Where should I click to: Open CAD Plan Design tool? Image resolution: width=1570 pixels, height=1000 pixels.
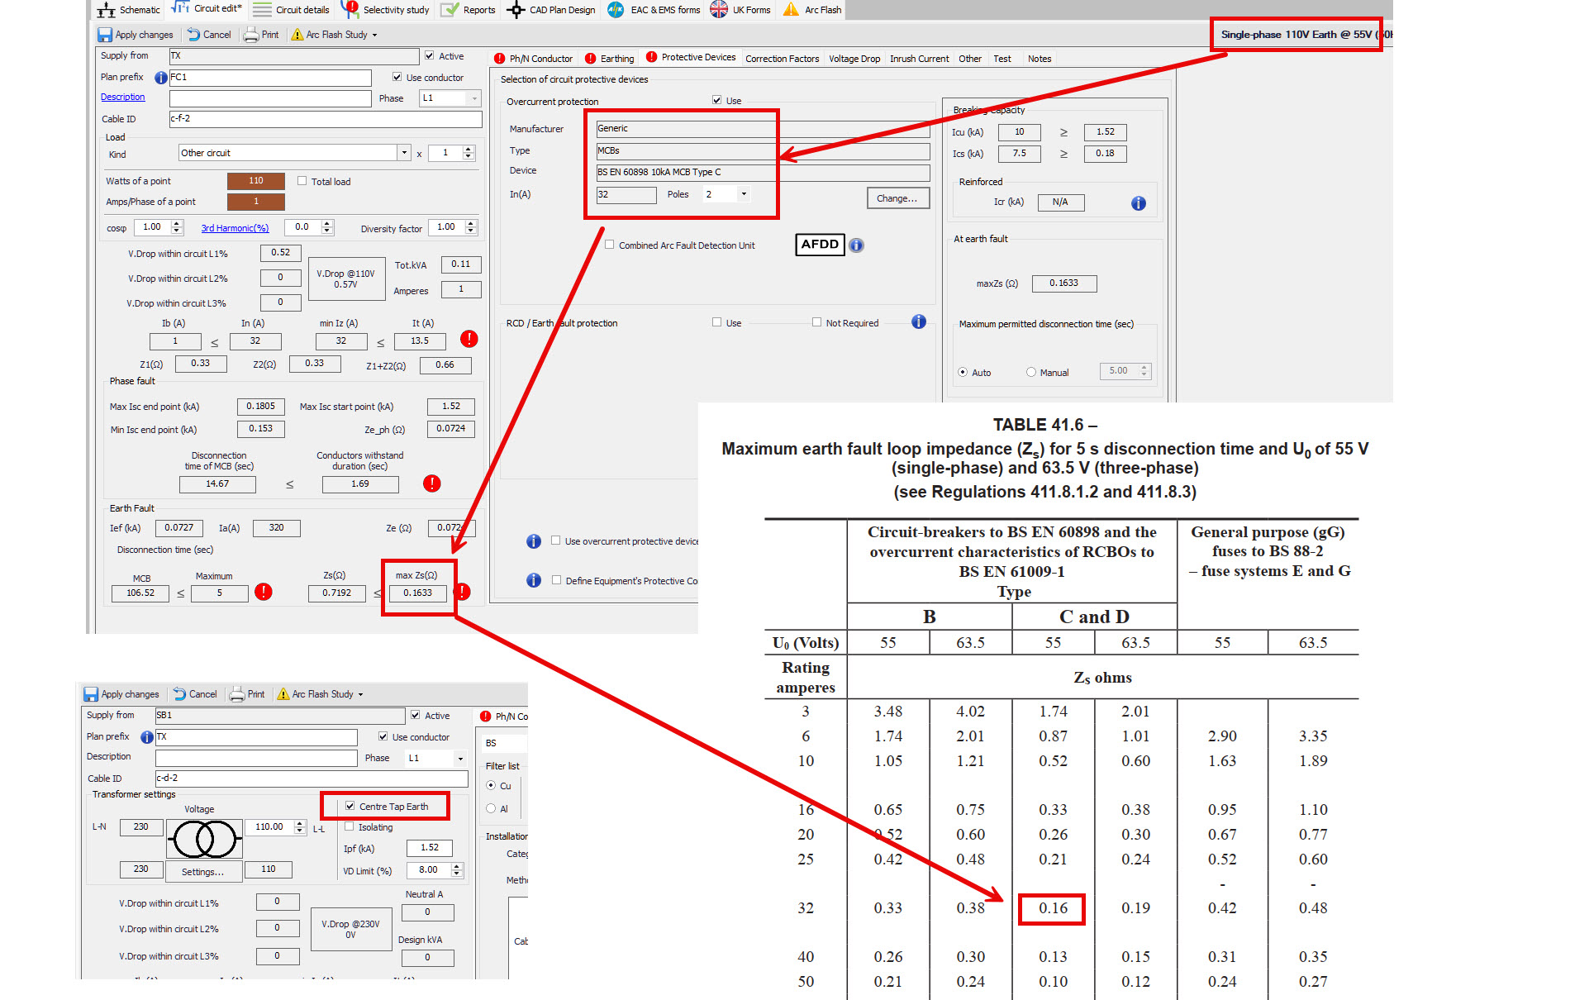516,10
